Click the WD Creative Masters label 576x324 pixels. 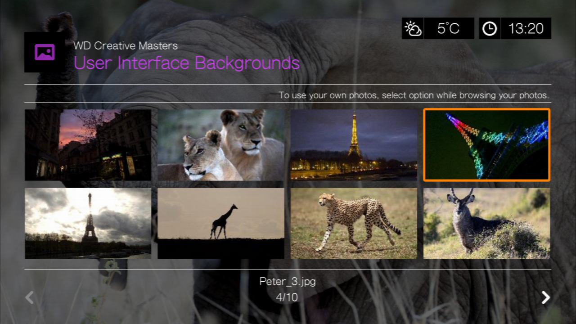coord(126,46)
